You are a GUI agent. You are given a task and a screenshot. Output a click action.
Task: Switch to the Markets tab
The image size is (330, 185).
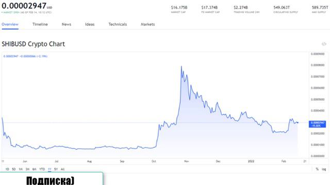(147, 24)
